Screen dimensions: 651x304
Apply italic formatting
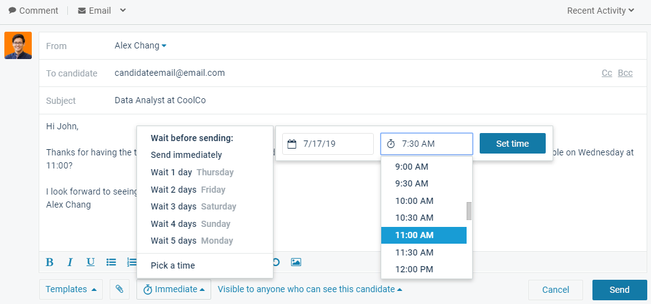pyautogui.click(x=70, y=262)
